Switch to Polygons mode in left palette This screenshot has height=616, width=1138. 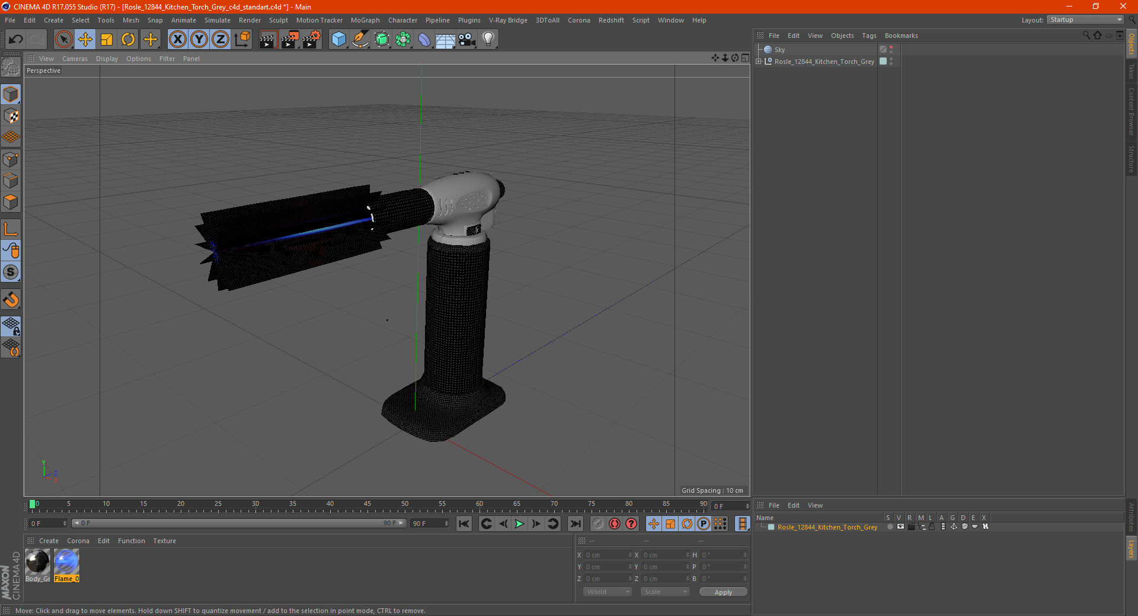coord(11,202)
